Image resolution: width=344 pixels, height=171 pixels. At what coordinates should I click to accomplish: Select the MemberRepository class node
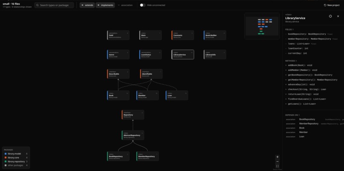147,156
